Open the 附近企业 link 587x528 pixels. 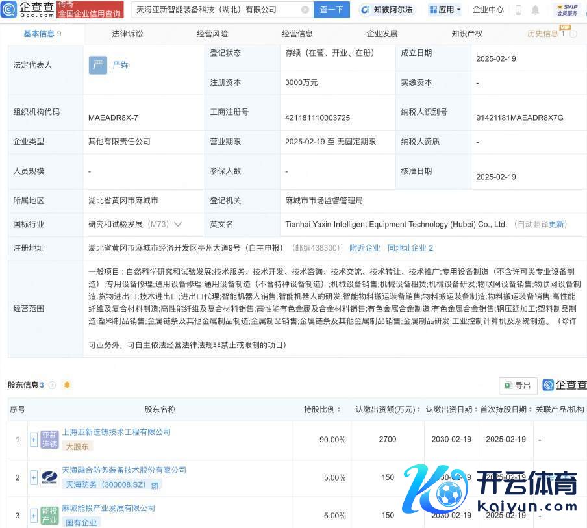pyautogui.click(x=365, y=248)
